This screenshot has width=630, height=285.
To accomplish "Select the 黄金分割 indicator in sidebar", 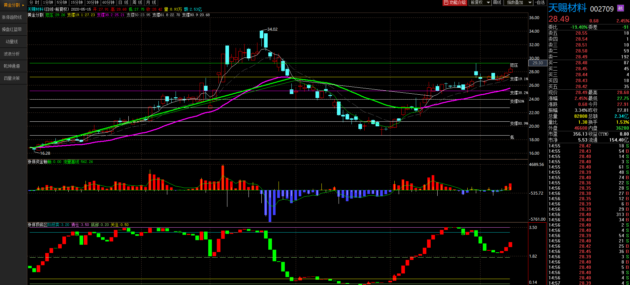I will [12, 5].
